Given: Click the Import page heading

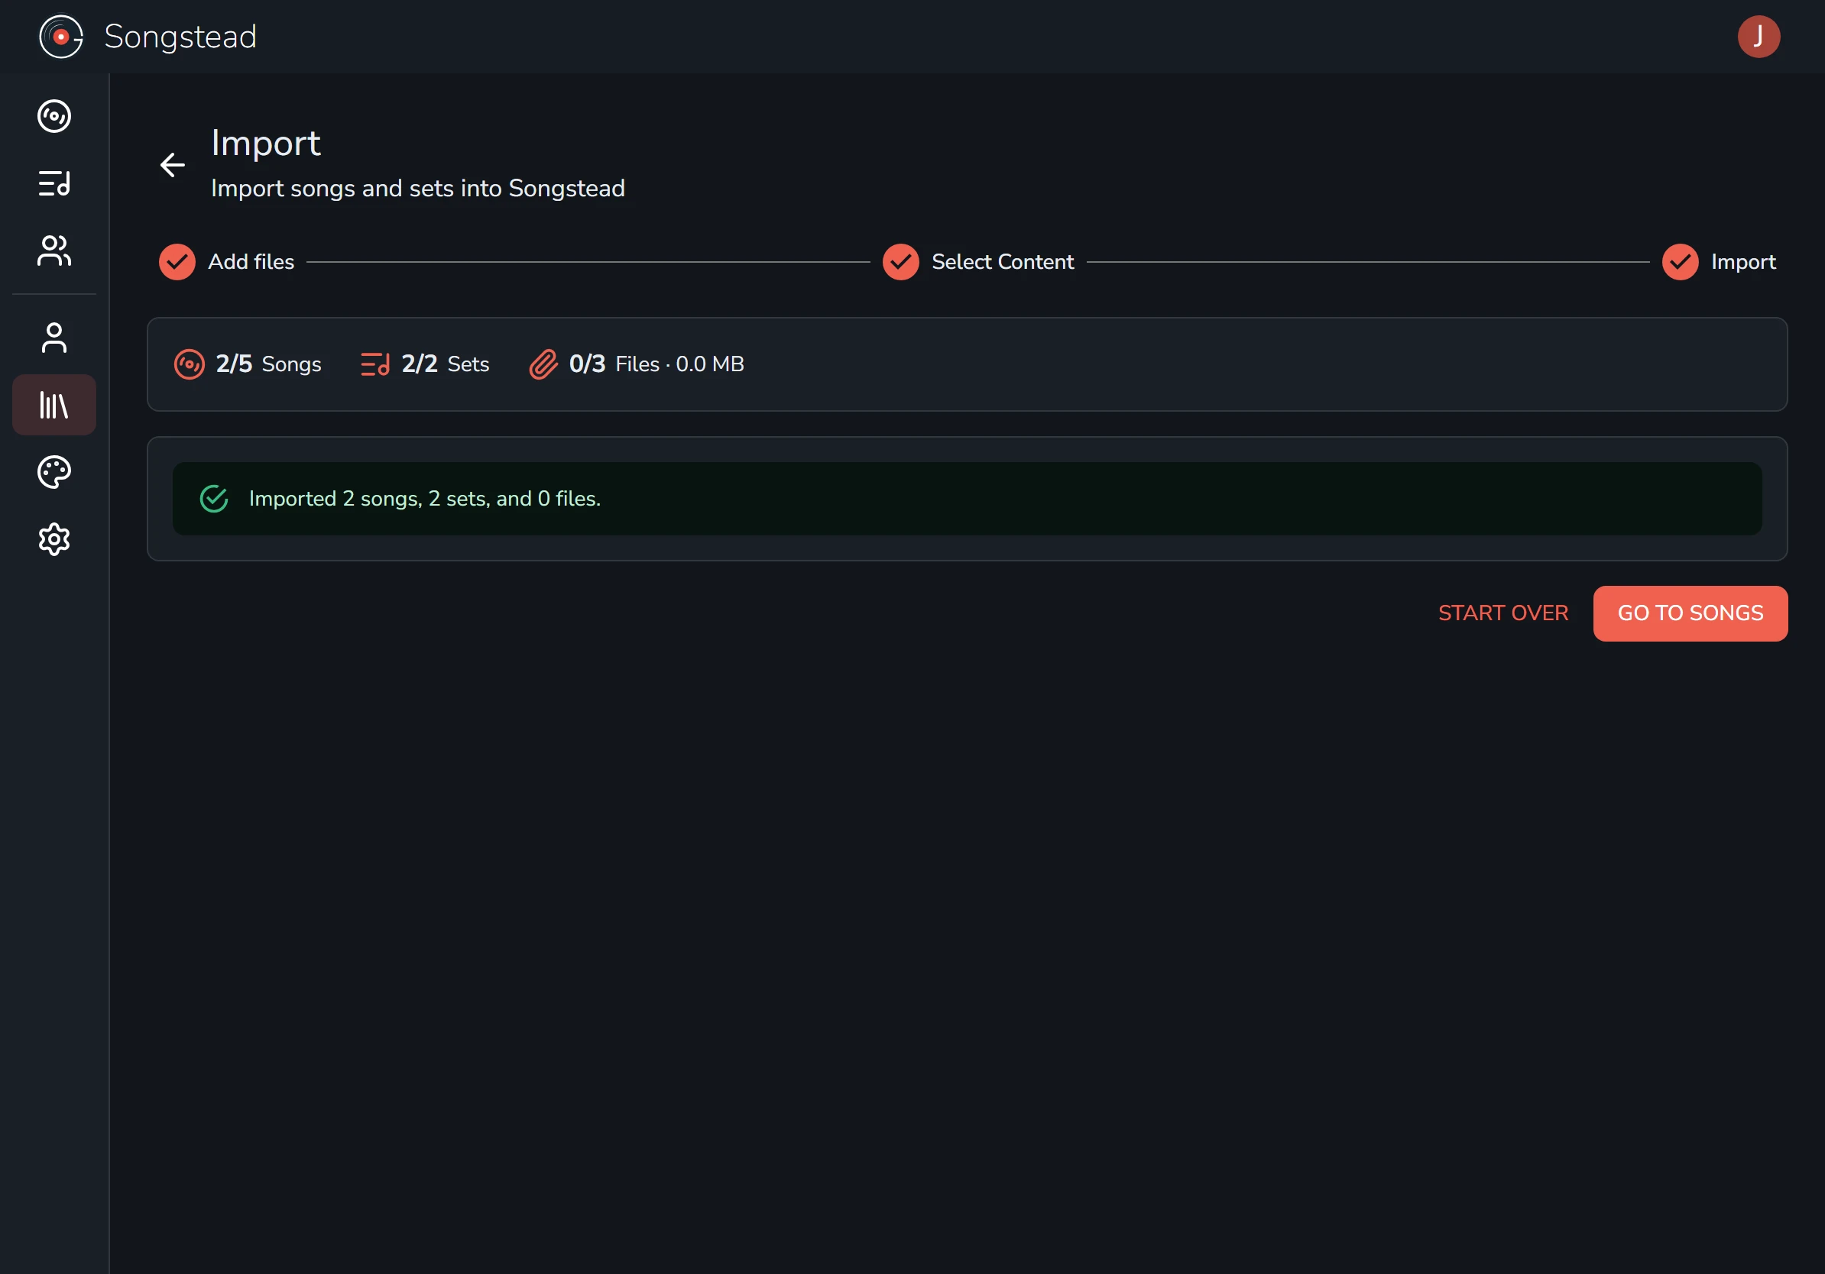Looking at the screenshot, I should [x=265, y=143].
